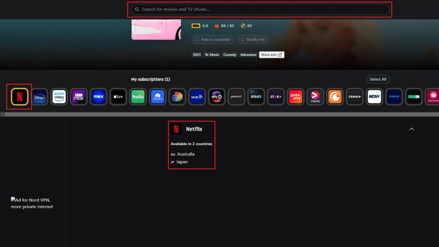Screen dimensions: 439x247
Task: Collapse the Netflix availability section
Action: pos(412,129)
